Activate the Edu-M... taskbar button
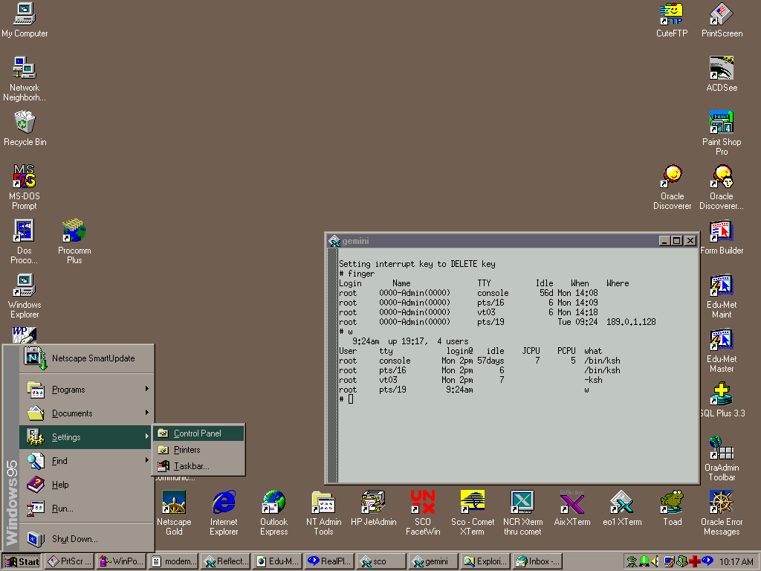This screenshot has height=571, width=761. [276, 562]
